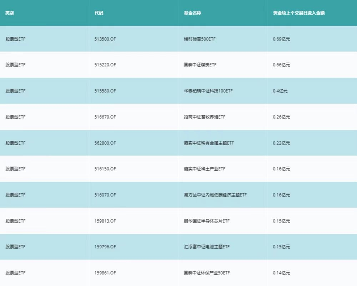Screen dimensions: 357x286
Task: Click 股票型ETF in the 159813.OF row
Action: click(x=15, y=221)
